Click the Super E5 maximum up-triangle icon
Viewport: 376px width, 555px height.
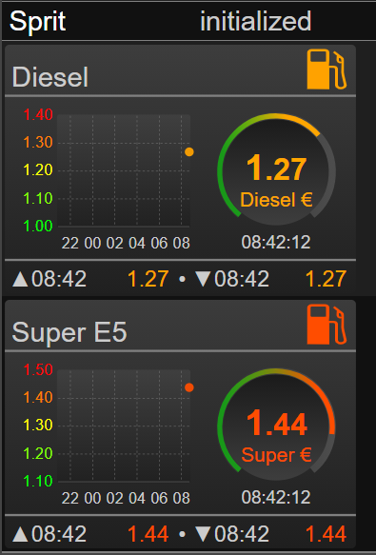[x=20, y=534]
